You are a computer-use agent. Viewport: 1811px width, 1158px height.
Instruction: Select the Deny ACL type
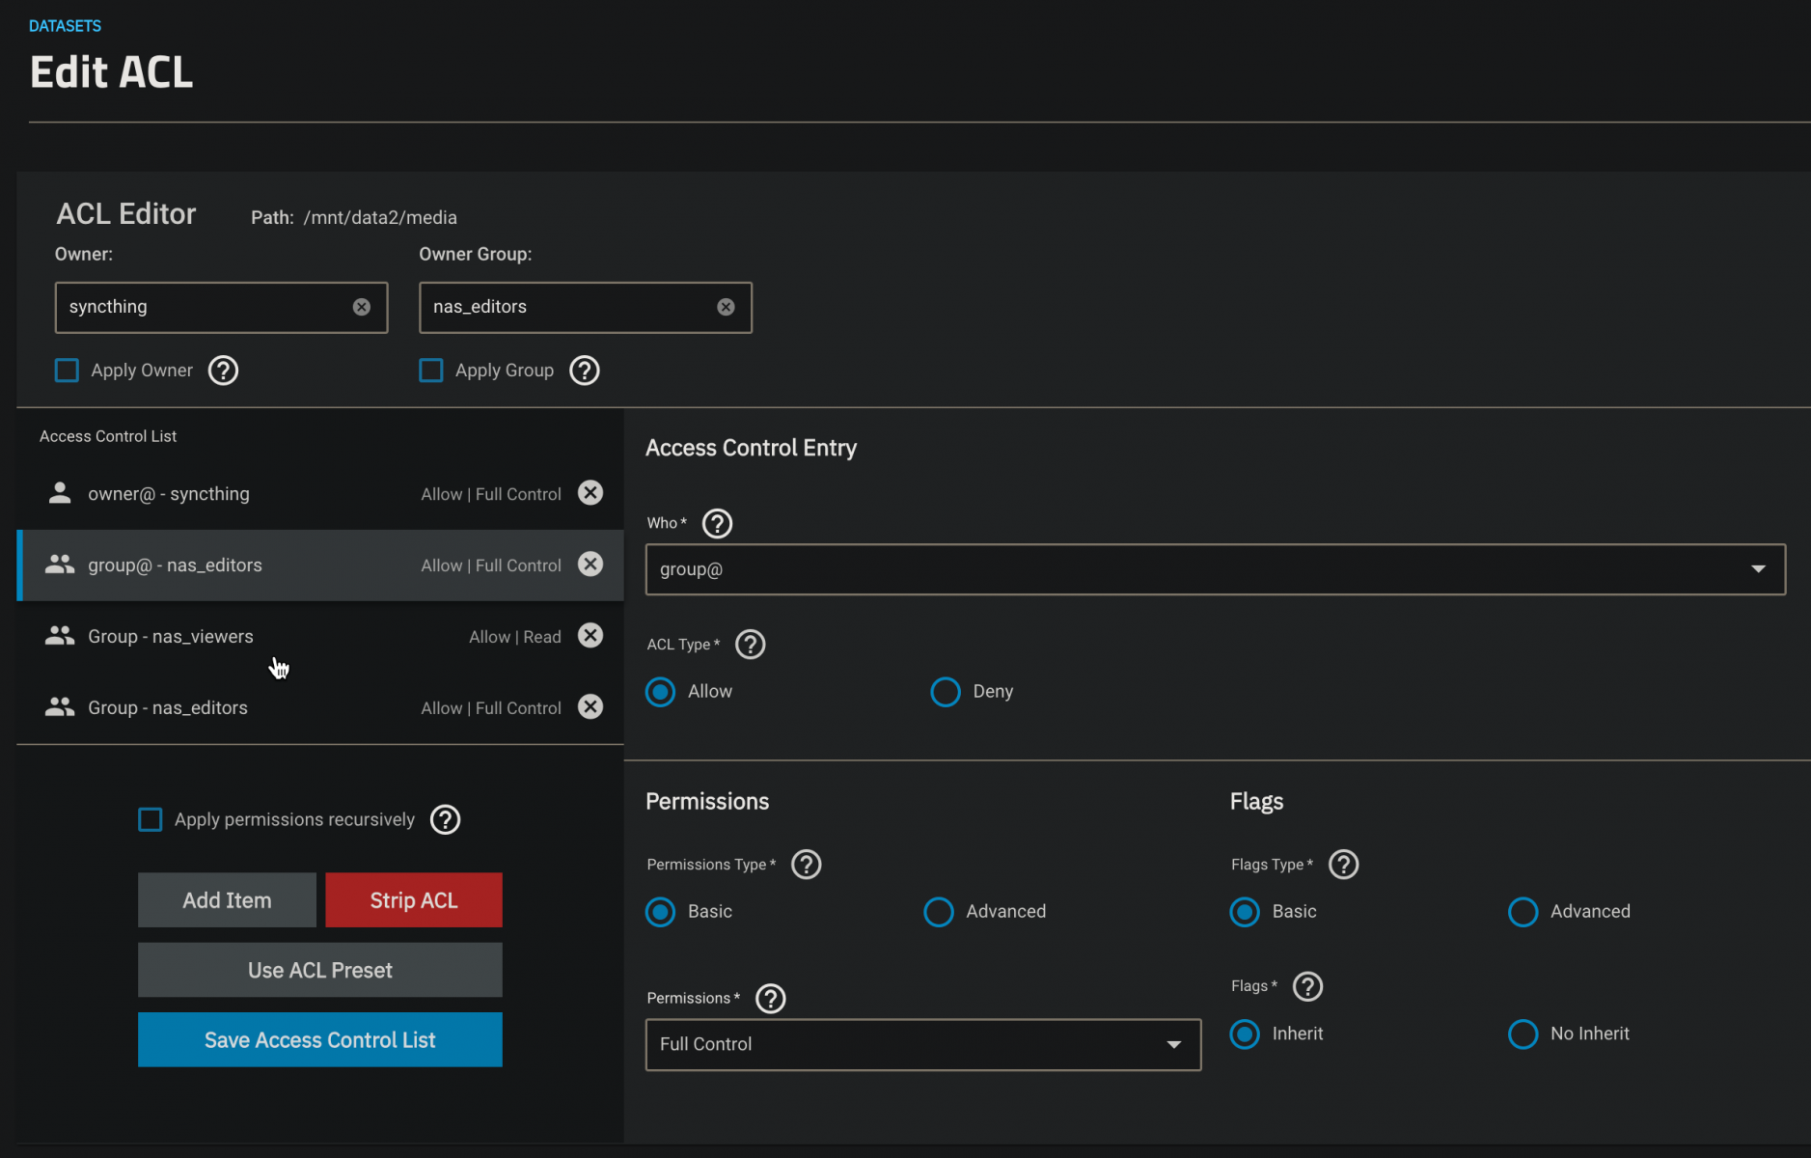[x=946, y=692]
